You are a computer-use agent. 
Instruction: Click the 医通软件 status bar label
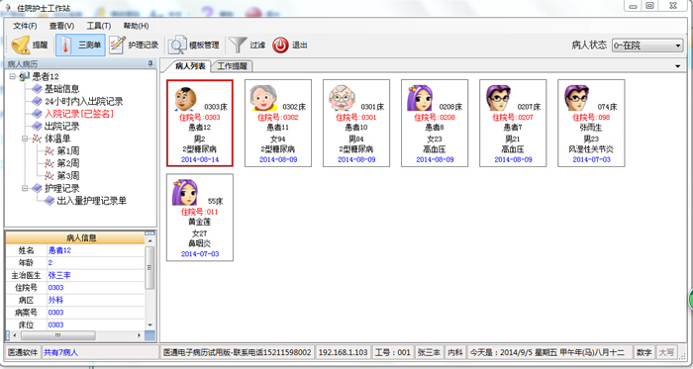coord(23,352)
